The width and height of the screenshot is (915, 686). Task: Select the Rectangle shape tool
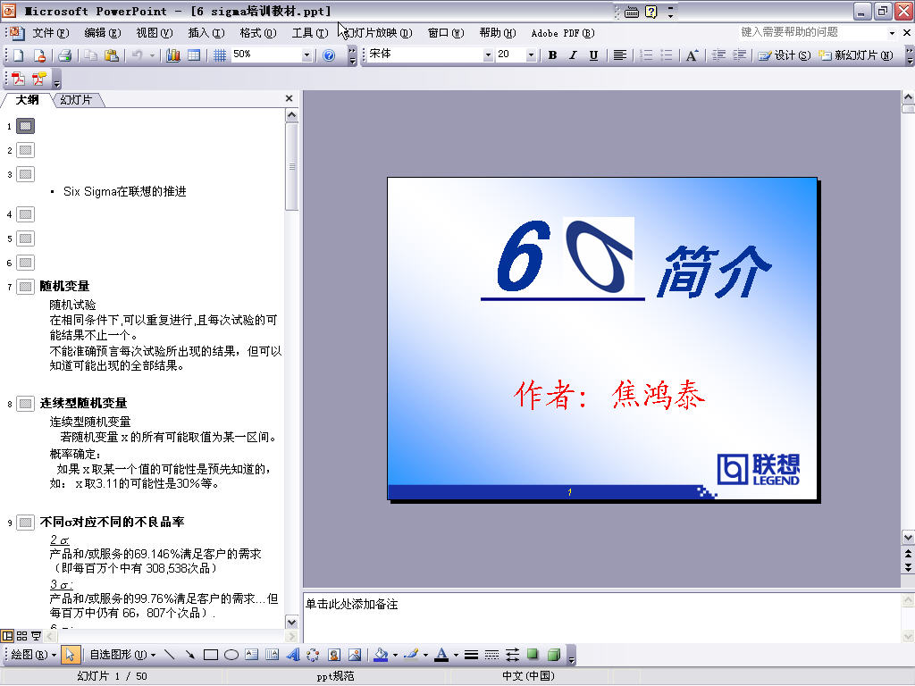[211, 655]
